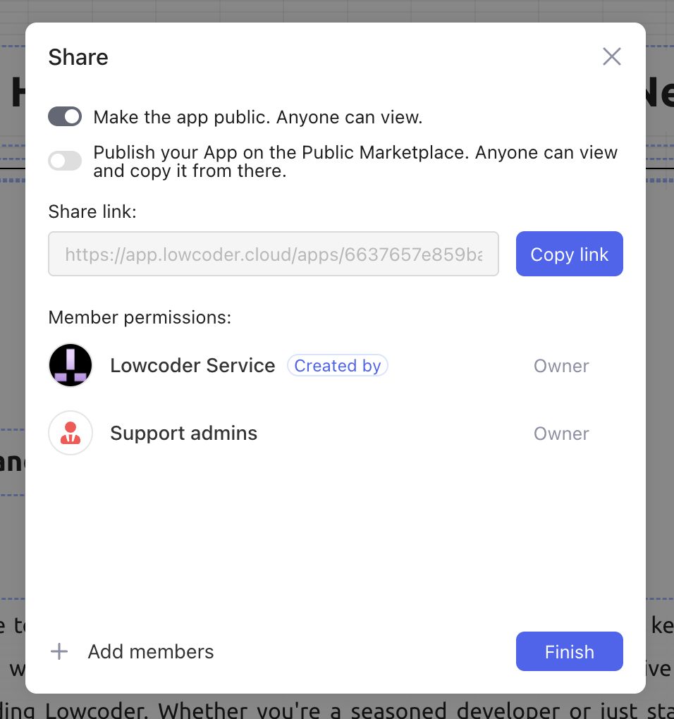
Task: Click the Public Marketplace description text
Action: click(355, 161)
